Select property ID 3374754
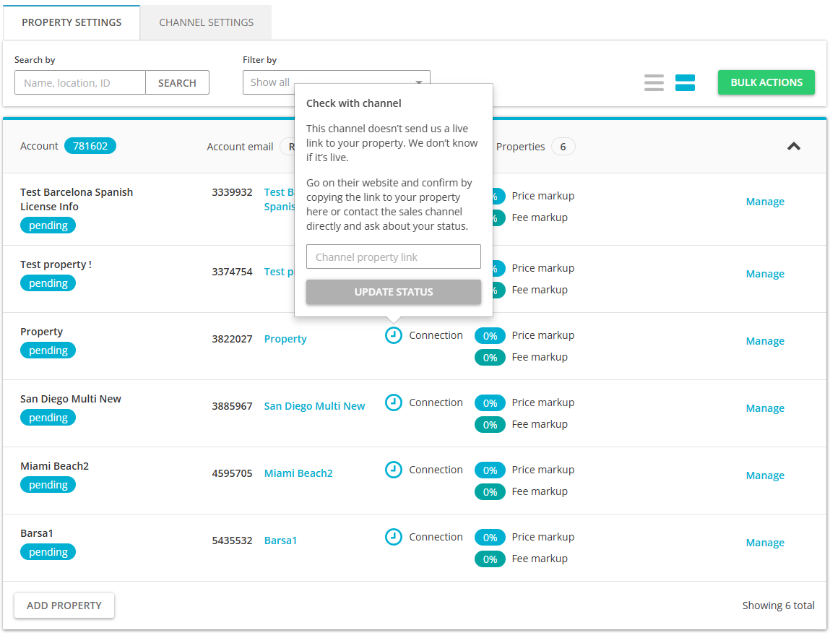This screenshot has height=633, width=830. 232,272
